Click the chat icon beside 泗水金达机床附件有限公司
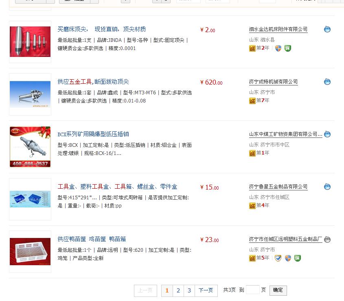This screenshot has height=301, width=344. click(x=327, y=29)
